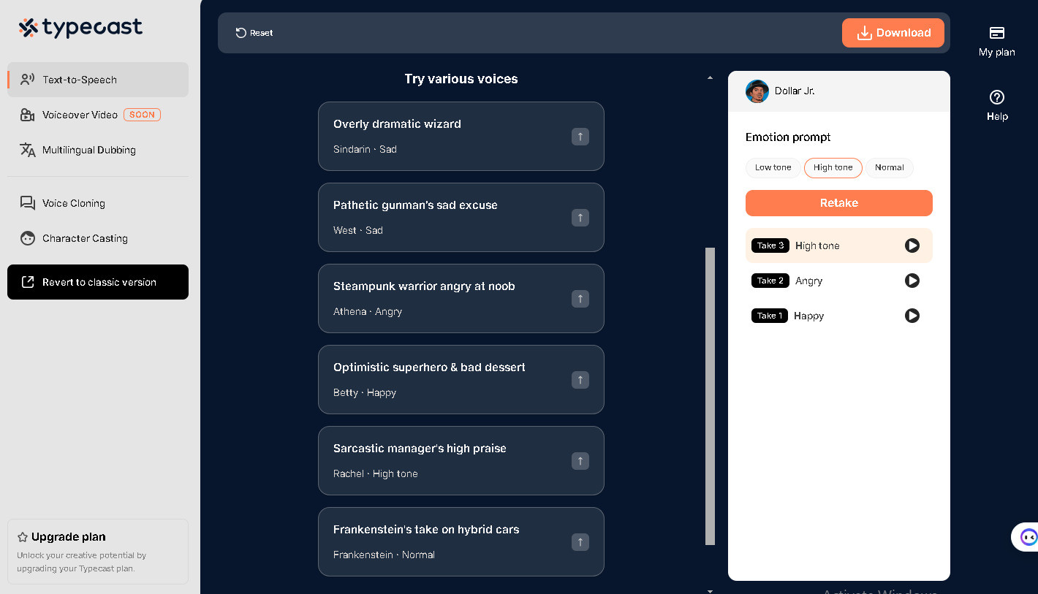Toggle the High tone emotion chip
This screenshot has height=594, width=1038.
[833, 167]
